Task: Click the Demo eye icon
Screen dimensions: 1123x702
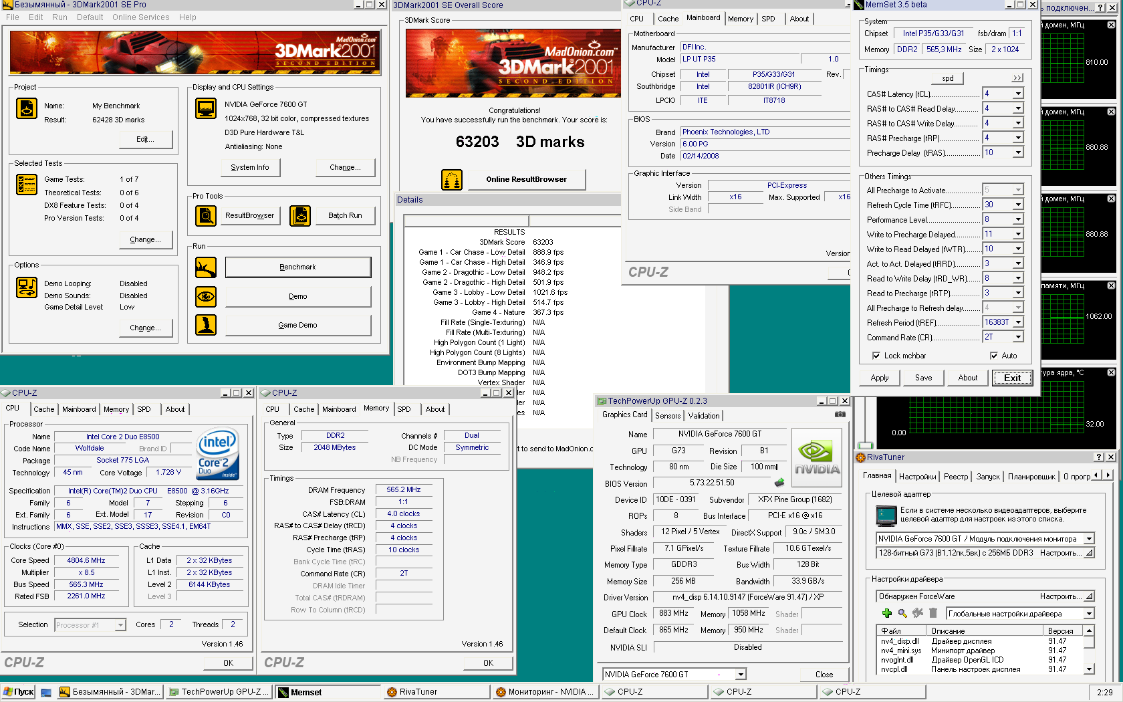Action: point(206,296)
